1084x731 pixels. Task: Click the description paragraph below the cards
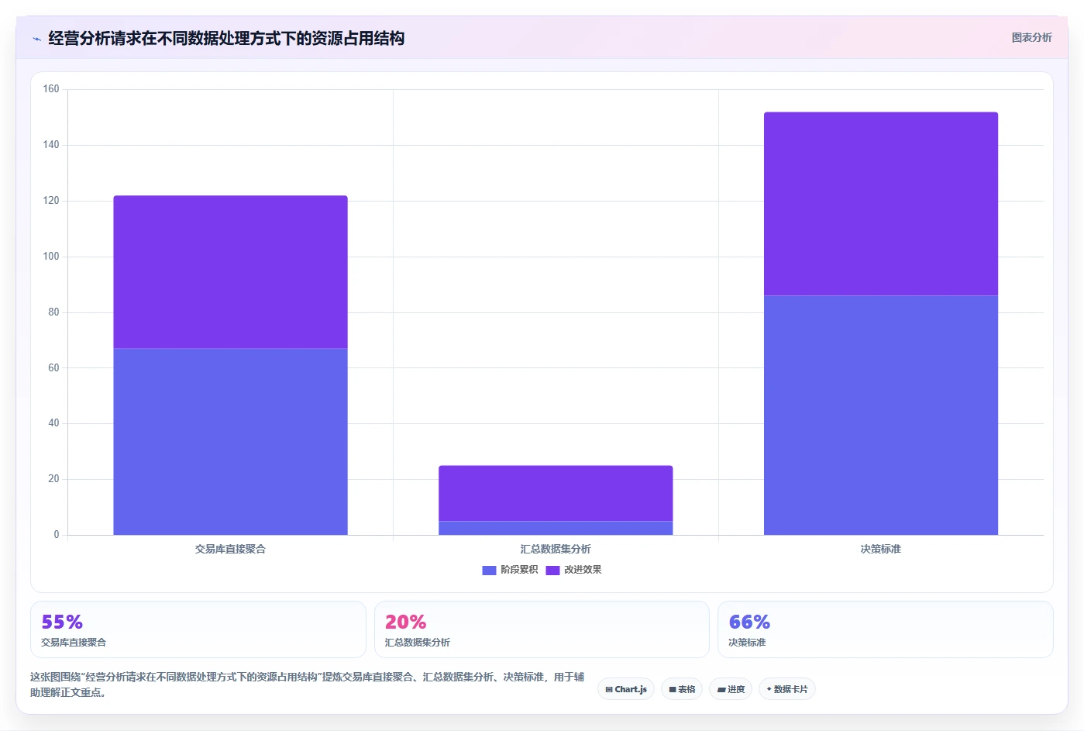coord(308,684)
